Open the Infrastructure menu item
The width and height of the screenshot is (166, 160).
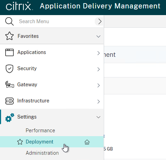(x=52, y=101)
